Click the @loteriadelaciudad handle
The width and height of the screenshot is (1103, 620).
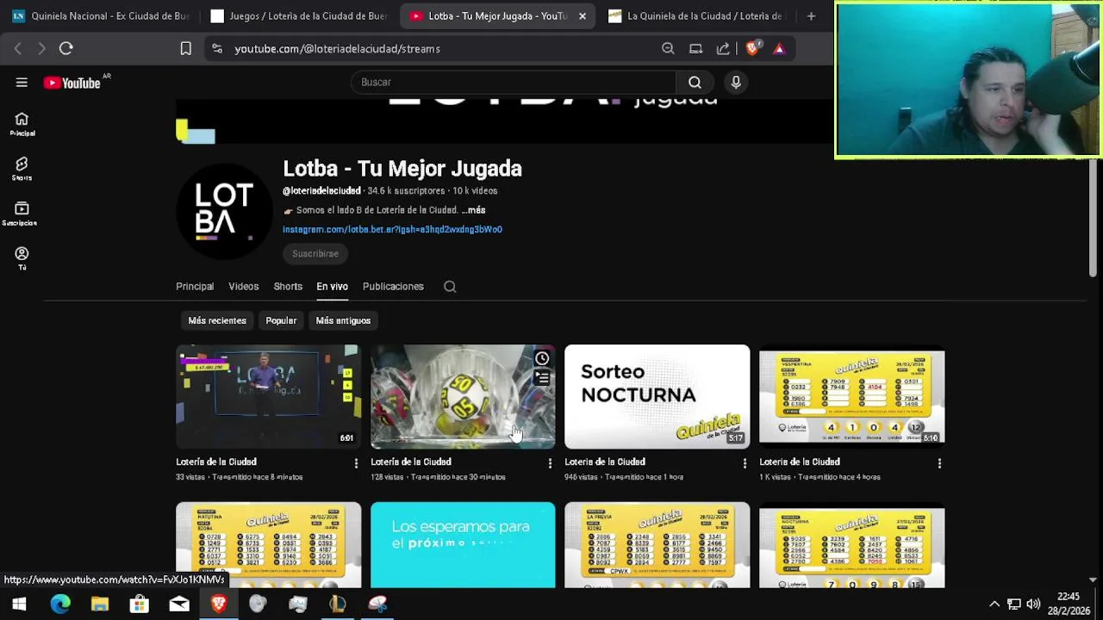(x=321, y=191)
